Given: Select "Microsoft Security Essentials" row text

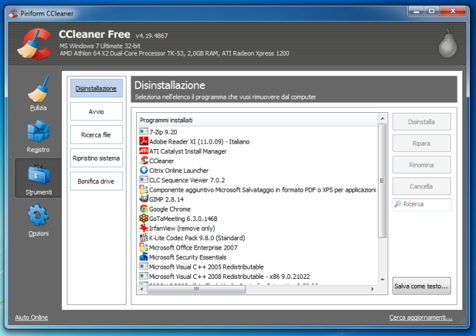Looking at the screenshot, I should pyautogui.click(x=188, y=257).
